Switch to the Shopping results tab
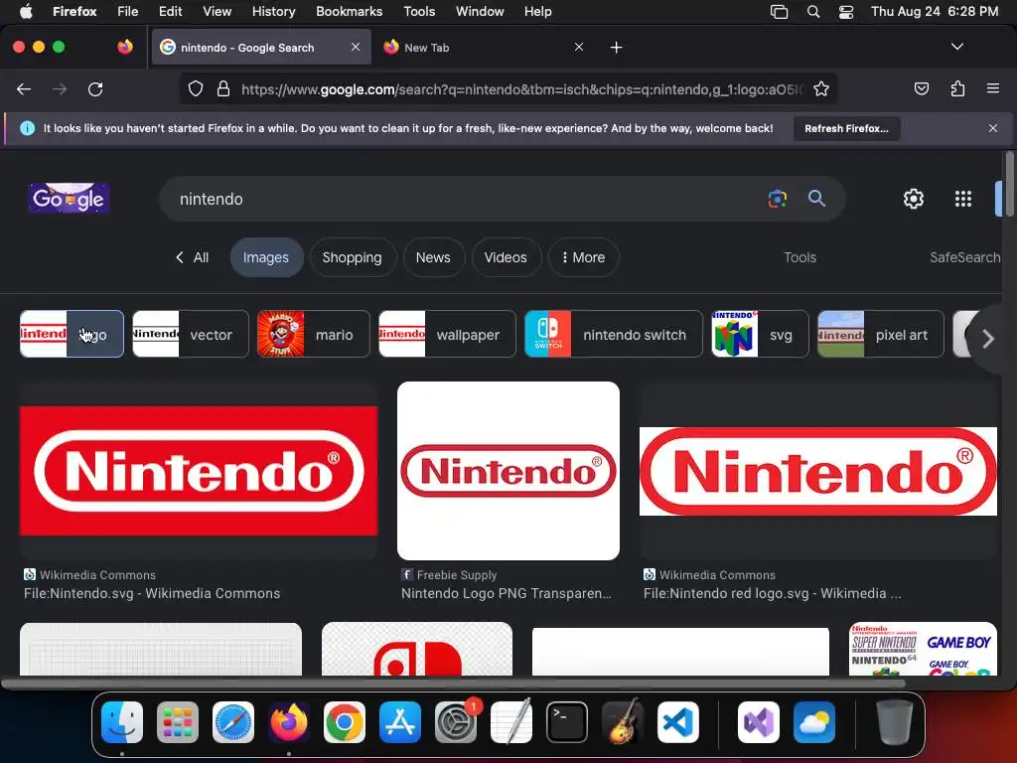1017x763 pixels. tap(353, 257)
